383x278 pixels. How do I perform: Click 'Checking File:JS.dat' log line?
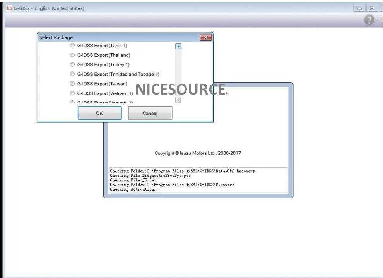[x=133, y=180]
